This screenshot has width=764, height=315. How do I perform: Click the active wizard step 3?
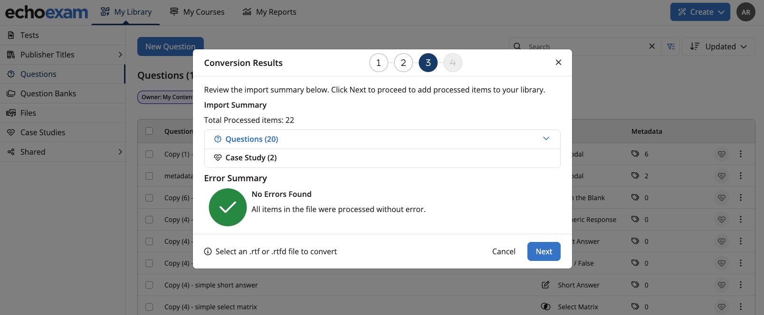[428, 63]
